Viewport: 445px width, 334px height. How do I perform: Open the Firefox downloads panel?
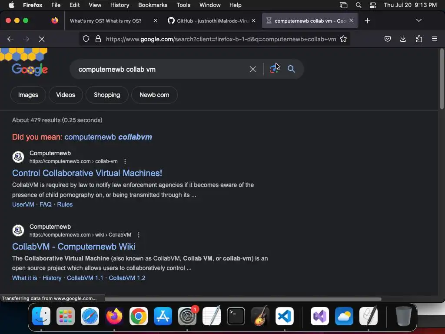[403, 39]
